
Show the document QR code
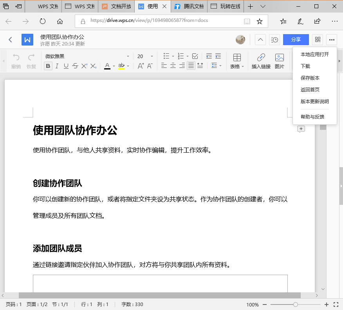318,40
